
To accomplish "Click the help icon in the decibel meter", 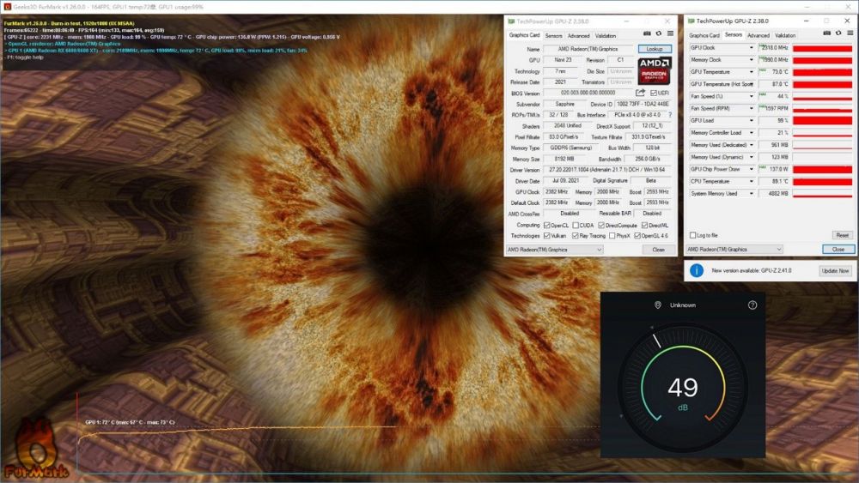I will pyautogui.click(x=752, y=305).
